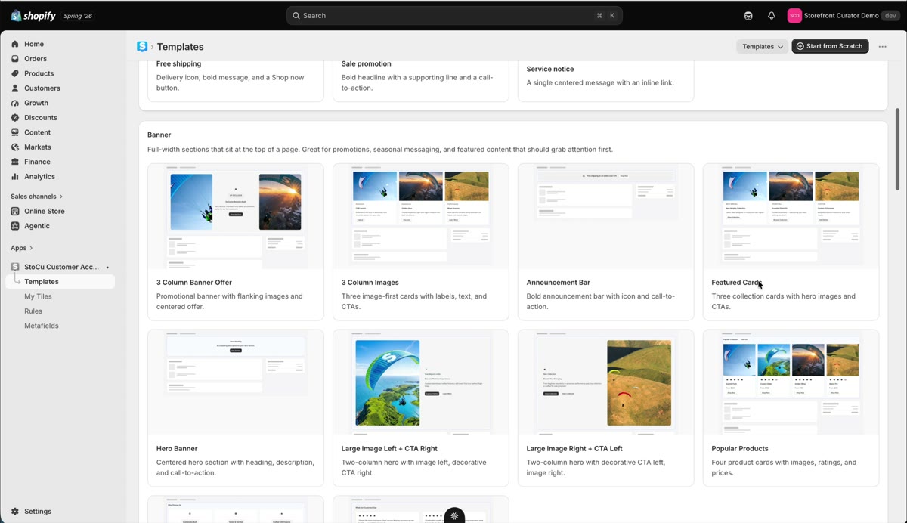
Task: Select the 3 Column Banner Offer thumbnail
Action: pyautogui.click(x=236, y=216)
